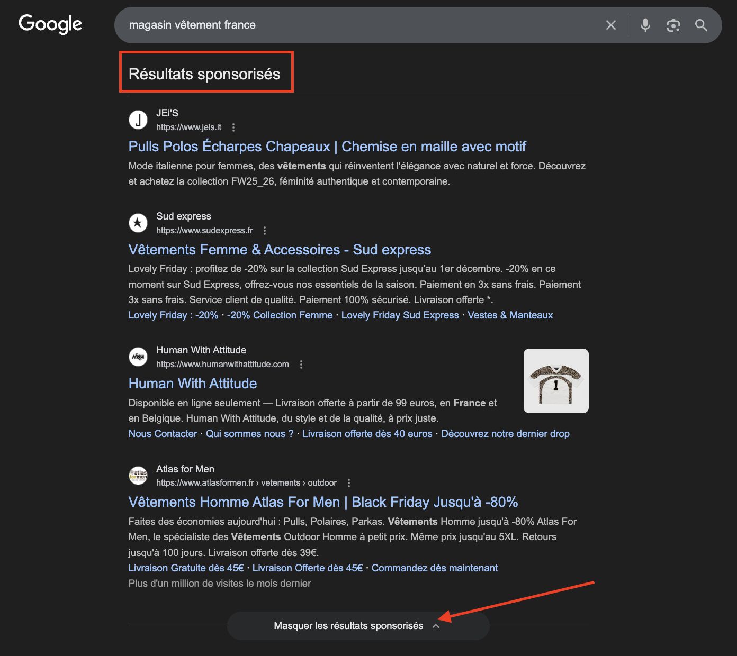This screenshot has height=656, width=737.
Task: Open the leopard jersey product thumbnail
Action: click(x=555, y=381)
